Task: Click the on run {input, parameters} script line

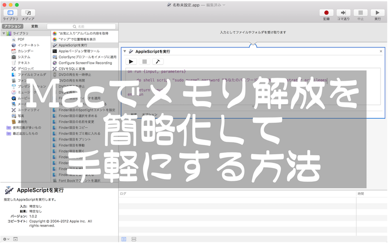Action: click(x=156, y=72)
